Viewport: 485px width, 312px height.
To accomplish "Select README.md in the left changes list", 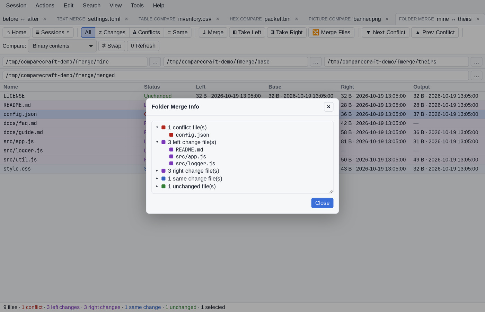I will (x=189, y=150).
